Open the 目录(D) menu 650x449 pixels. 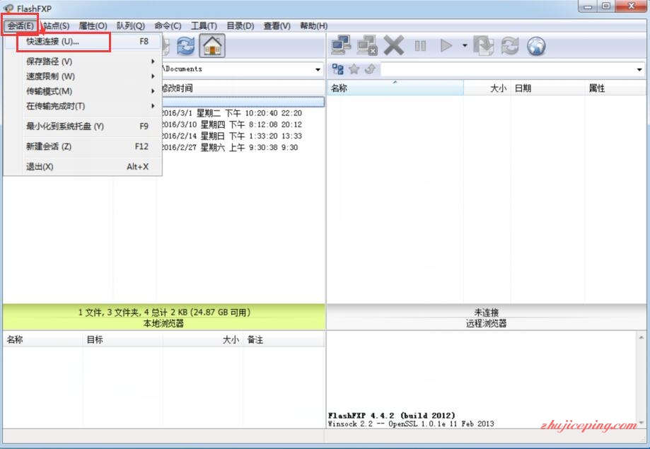[240, 25]
